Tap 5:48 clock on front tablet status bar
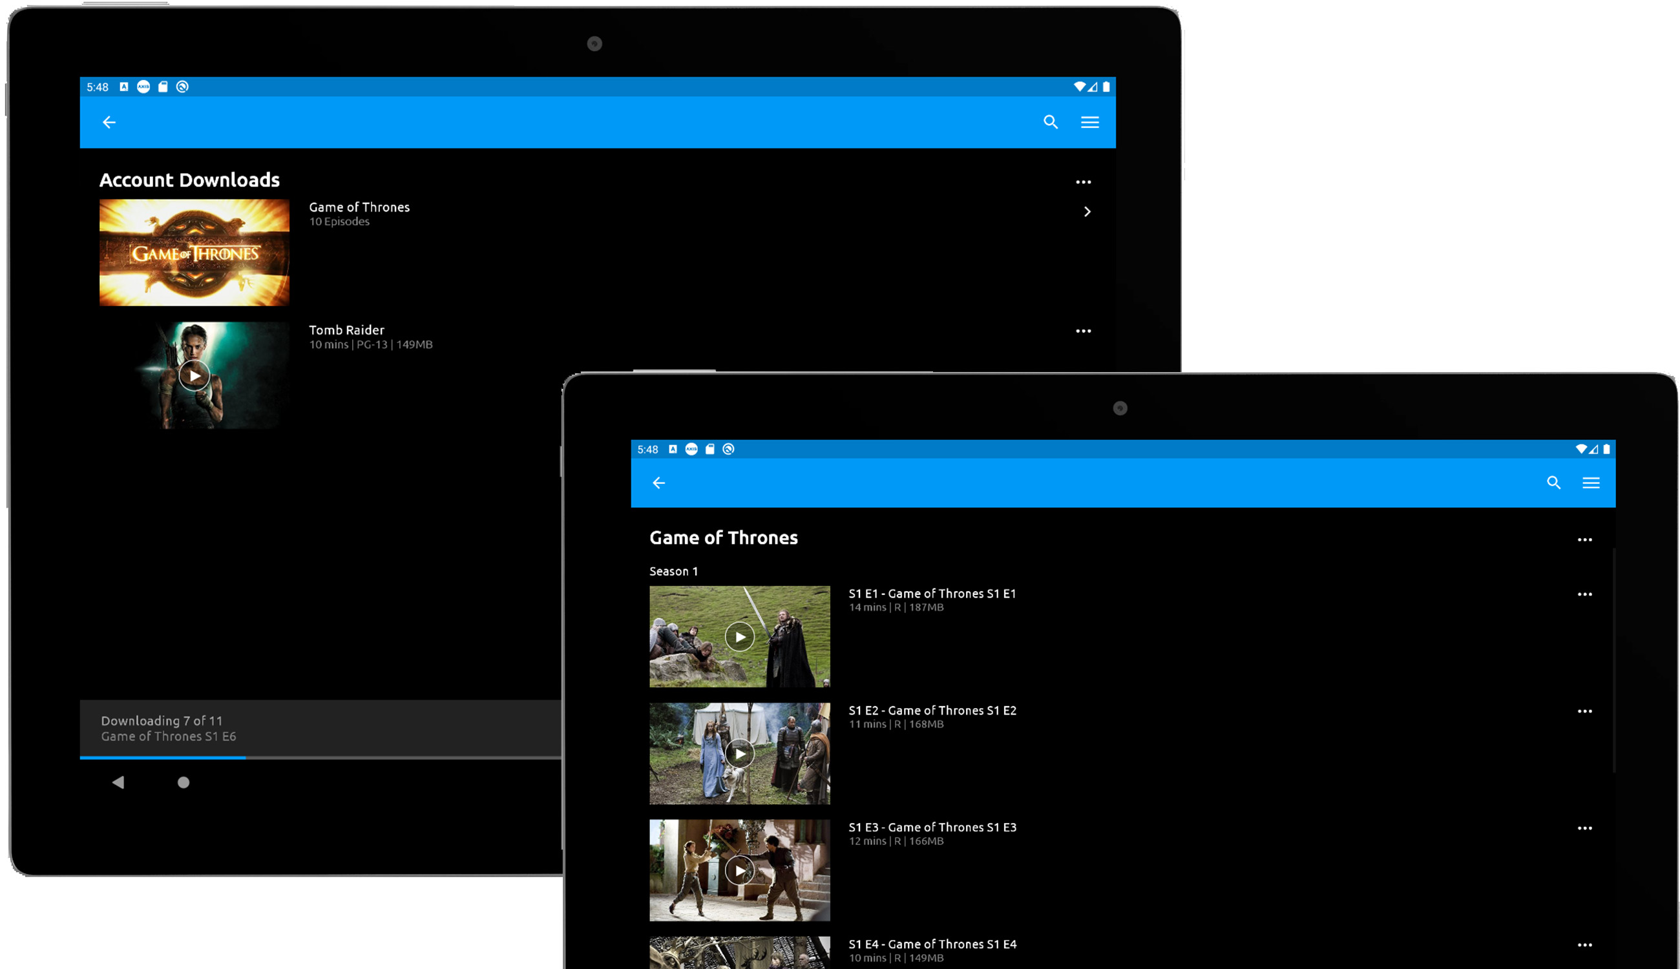This screenshot has height=969, width=1680. [x=647, y=450]
